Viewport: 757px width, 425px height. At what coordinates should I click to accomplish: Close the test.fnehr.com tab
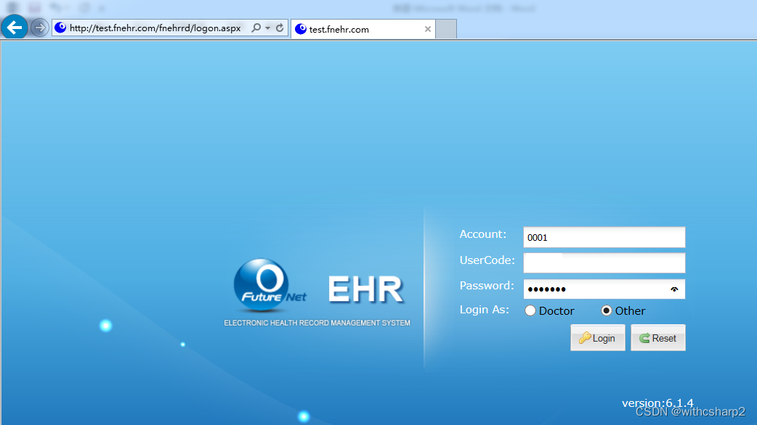[x=428, y=29]
